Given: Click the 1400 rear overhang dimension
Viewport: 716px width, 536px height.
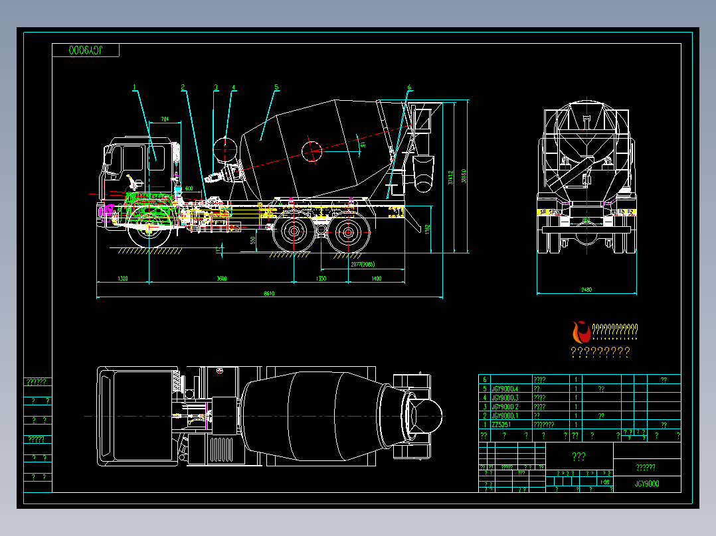Looking at the screenshot, I should tap(376, 278).
